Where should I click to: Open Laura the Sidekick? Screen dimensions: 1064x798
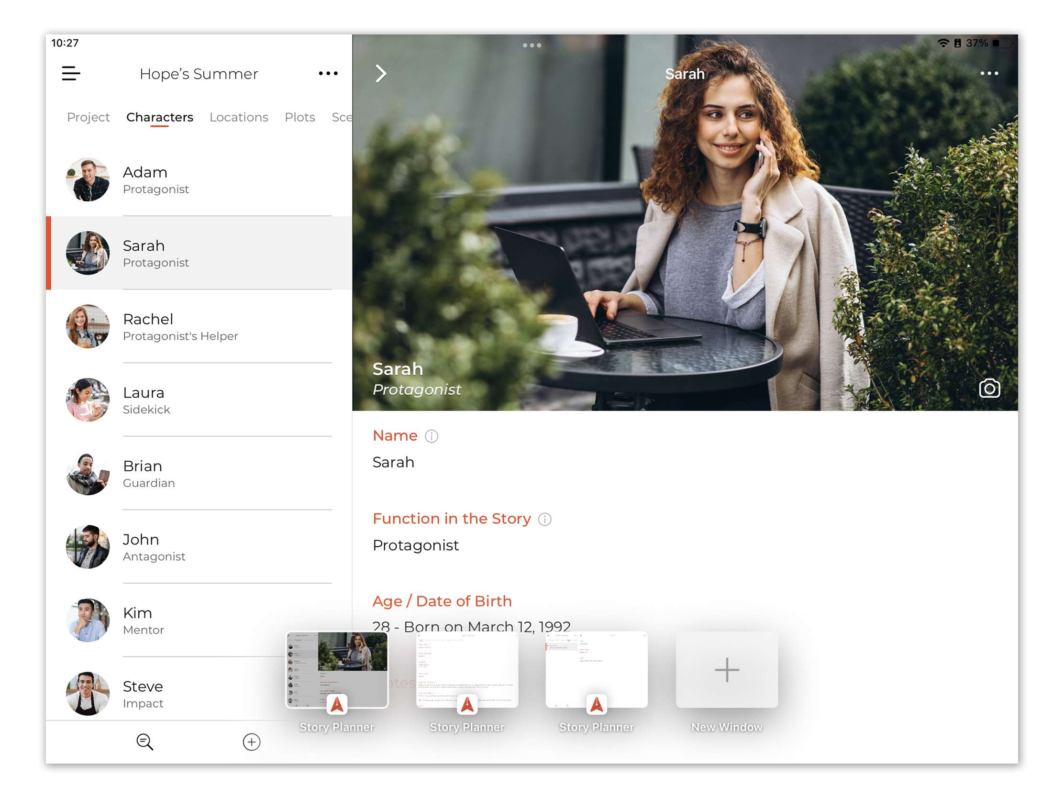199,400
